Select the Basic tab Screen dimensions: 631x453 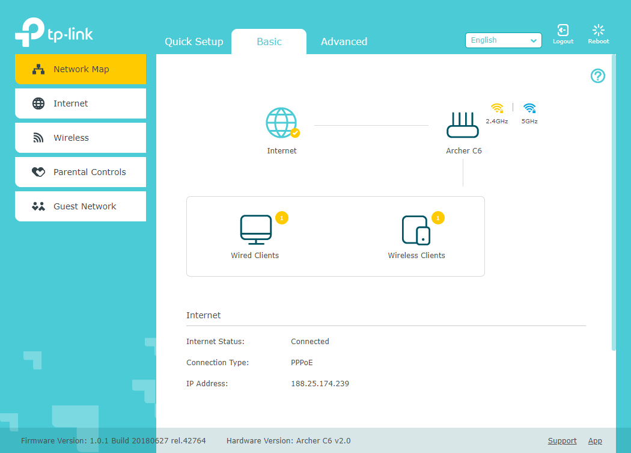click(269, 42)
